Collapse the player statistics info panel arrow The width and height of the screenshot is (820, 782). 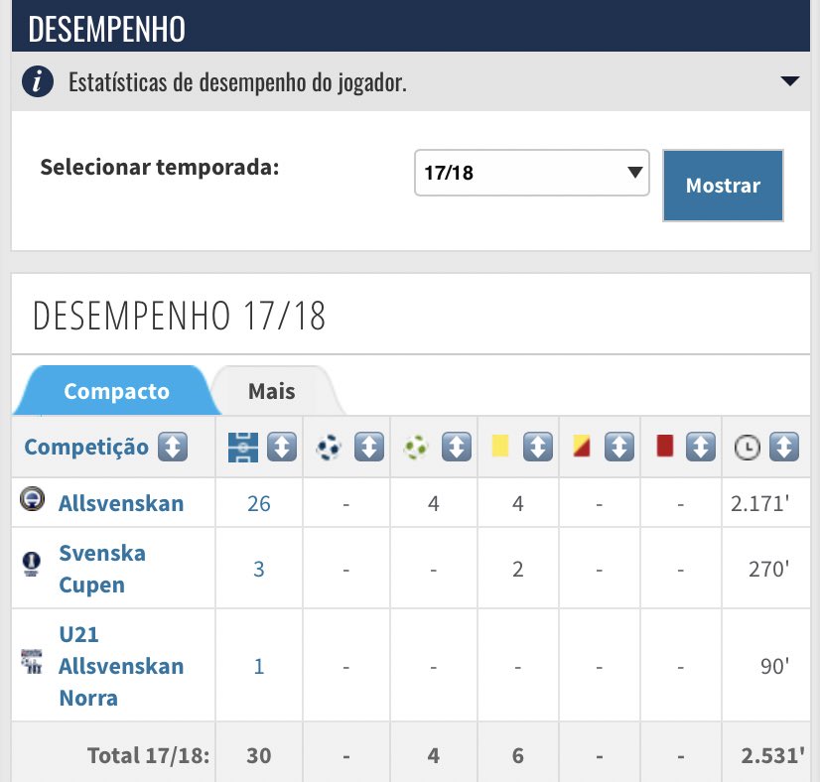pyautogui.click(x=790, y=81)
